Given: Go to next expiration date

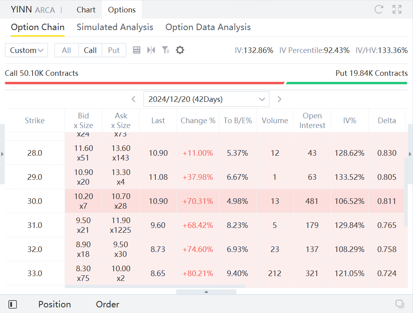Looking at the screenshot, I should [280, 99].
